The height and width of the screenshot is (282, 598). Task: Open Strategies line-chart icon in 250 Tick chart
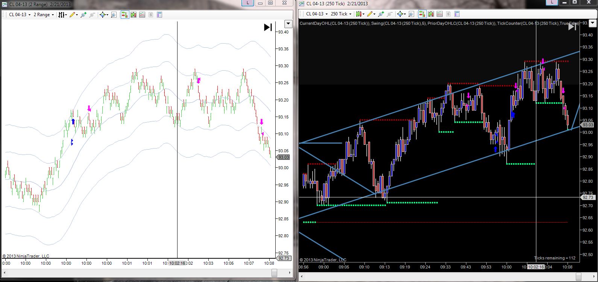click(439, 14)
